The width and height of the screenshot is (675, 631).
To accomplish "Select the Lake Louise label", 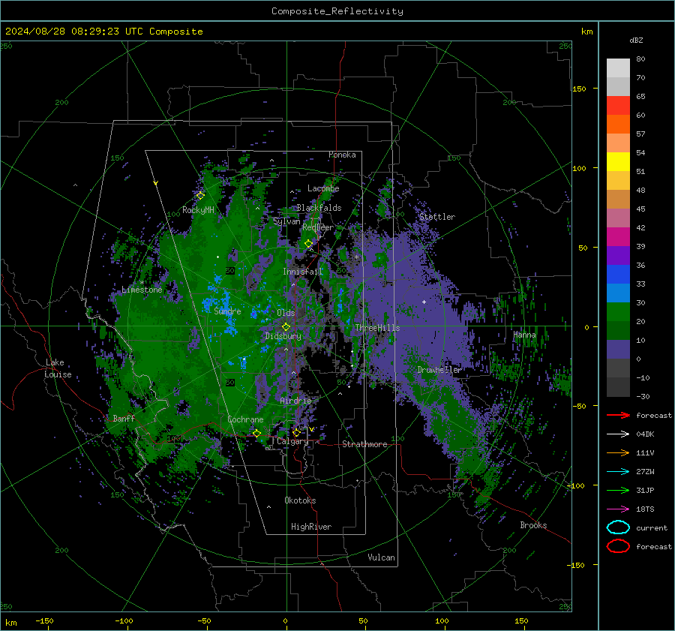I will 58,368.
